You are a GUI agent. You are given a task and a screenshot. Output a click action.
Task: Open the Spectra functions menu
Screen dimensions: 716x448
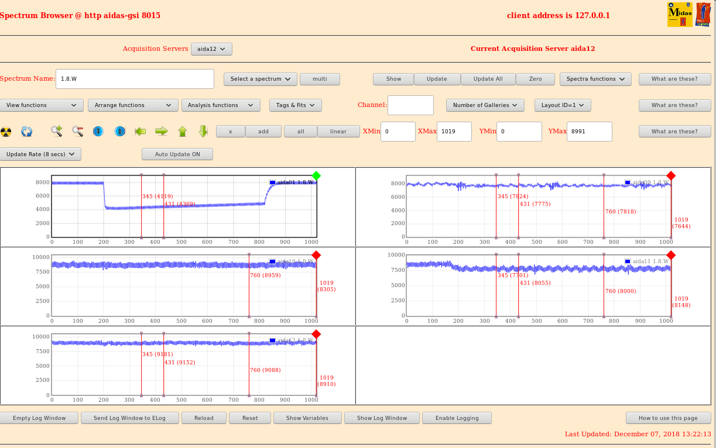pos(595,79)
